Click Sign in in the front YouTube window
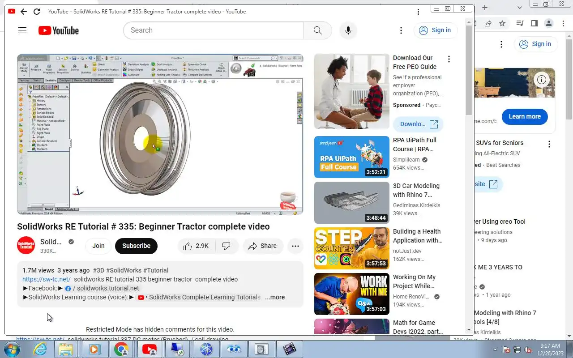Image resolution: width=573 pixels, height=358 pixels. coord(435,30)
